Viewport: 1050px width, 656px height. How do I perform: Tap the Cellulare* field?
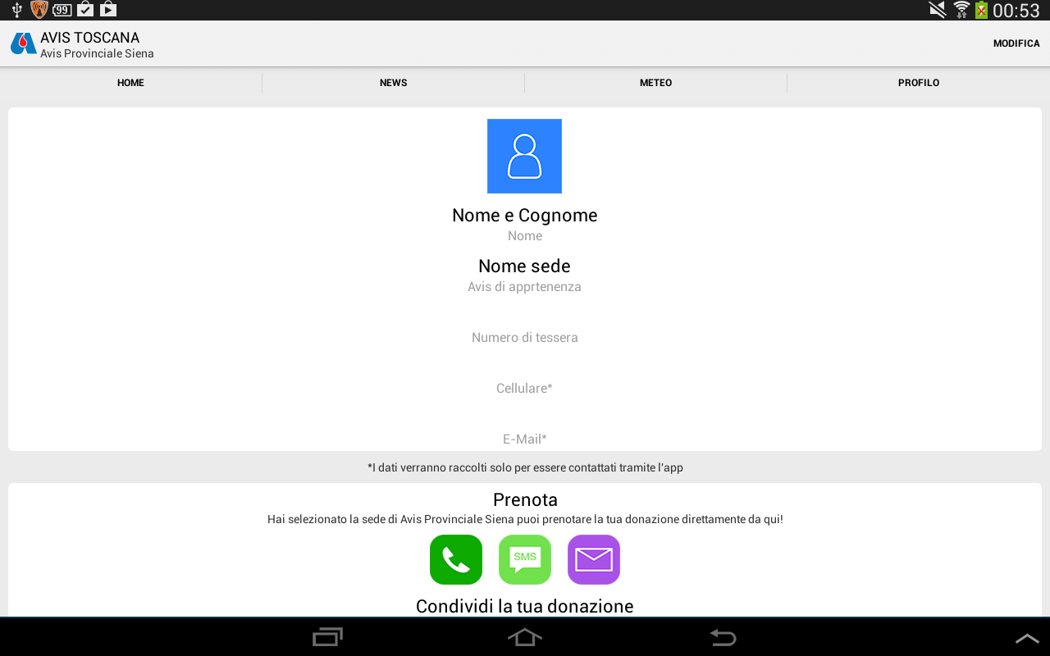[x=525, y=389]
